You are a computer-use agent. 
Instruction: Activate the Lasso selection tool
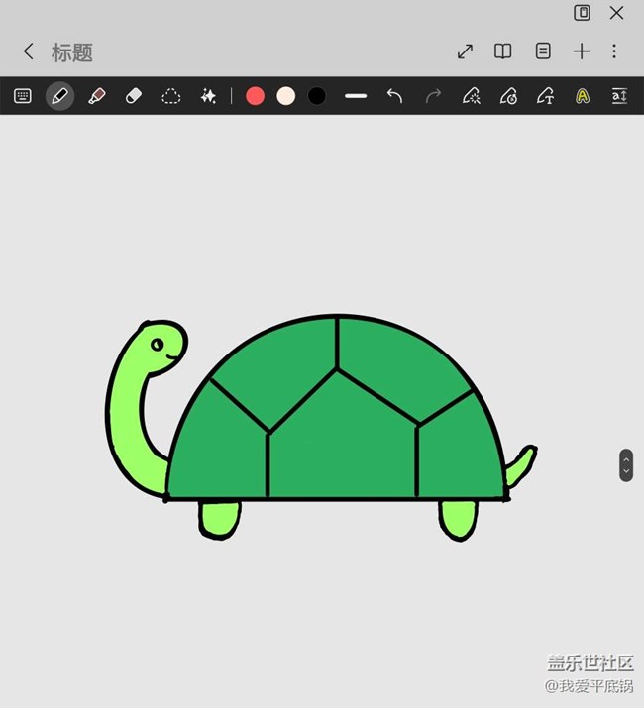pyautogui.click(x=171, y=96)
